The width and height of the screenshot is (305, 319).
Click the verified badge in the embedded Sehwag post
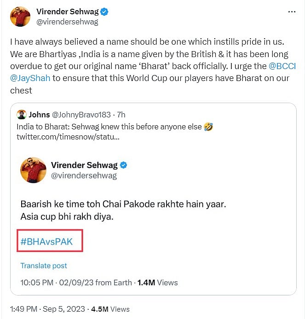point(123,165)
